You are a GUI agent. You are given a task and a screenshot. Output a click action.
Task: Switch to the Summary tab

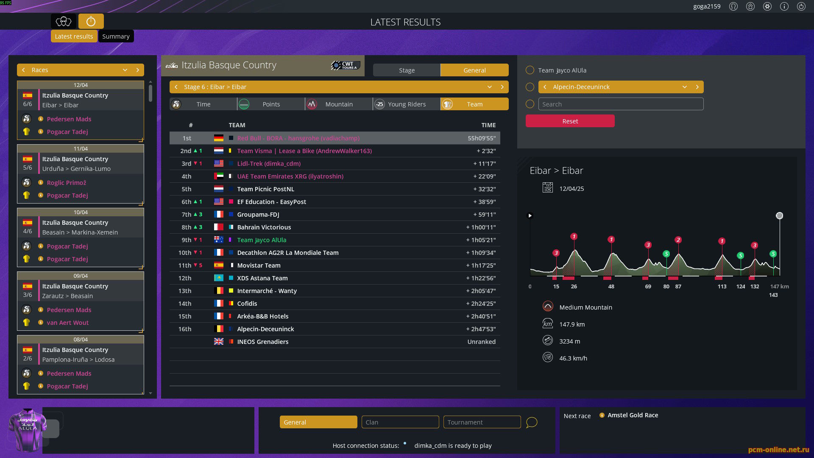pyautogui.click(x=116, y=36)
